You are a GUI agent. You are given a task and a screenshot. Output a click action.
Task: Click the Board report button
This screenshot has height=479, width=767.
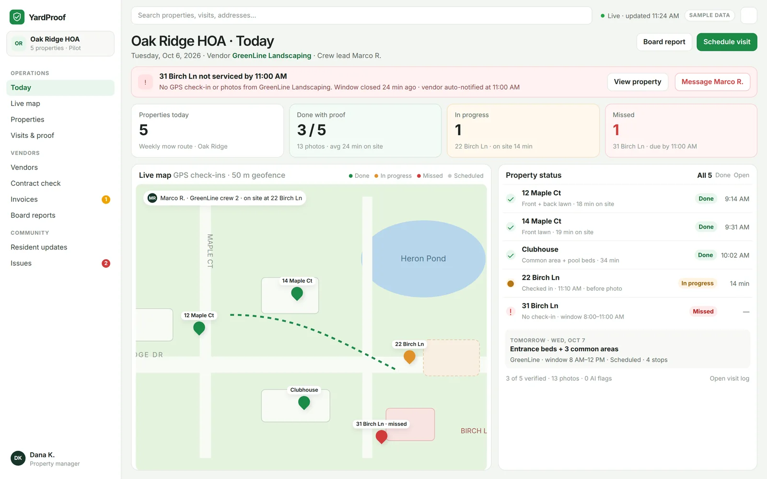(x=664, y=42)
